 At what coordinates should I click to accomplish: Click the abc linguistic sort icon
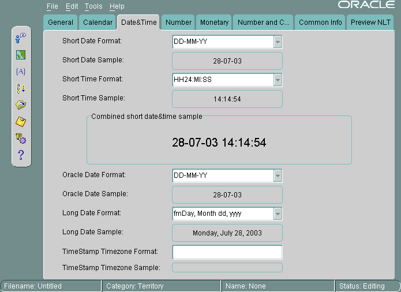click(21, 88)
